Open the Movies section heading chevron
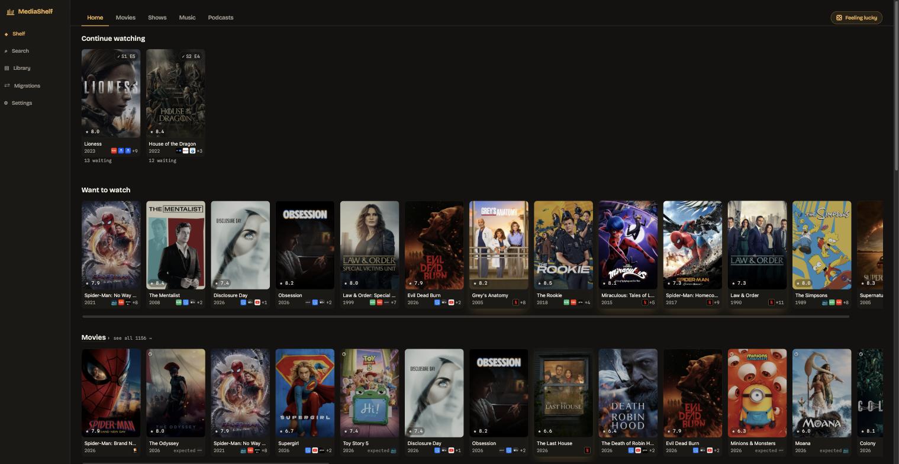The width and height of the screenshot is (899, 464). pos(108,338)
